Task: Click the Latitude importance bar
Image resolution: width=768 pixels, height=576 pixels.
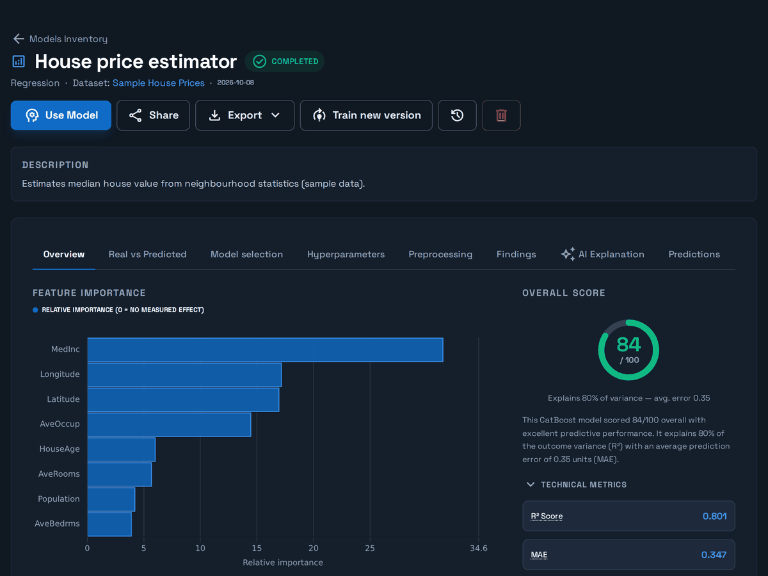Action: click(183, 399)
